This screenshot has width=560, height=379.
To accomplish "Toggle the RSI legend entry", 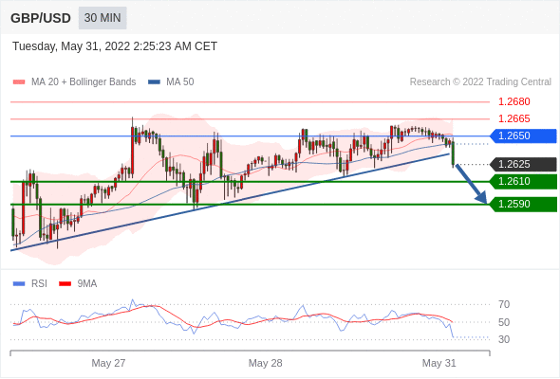I will click(x=30, y=284).
